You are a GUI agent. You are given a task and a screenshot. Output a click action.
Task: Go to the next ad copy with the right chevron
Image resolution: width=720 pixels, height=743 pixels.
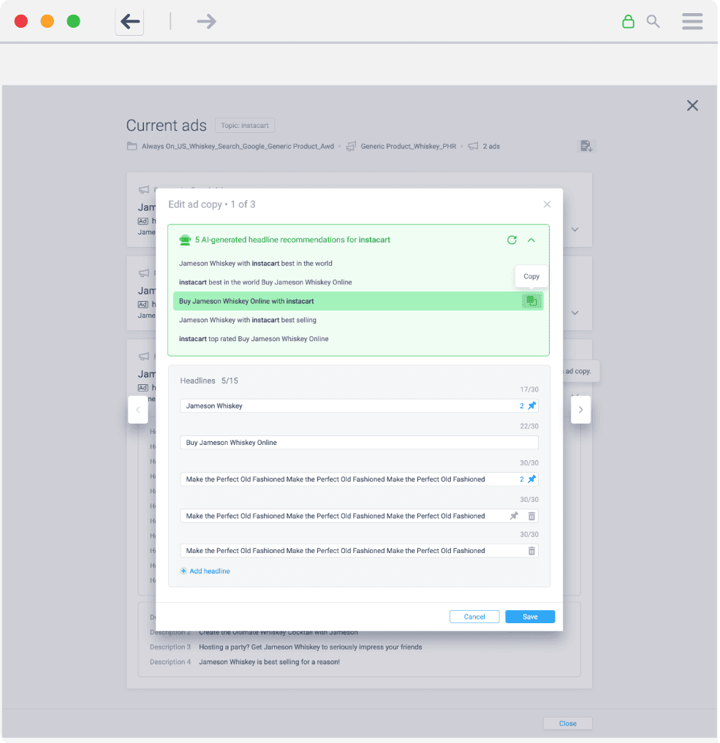click(580, 410)
